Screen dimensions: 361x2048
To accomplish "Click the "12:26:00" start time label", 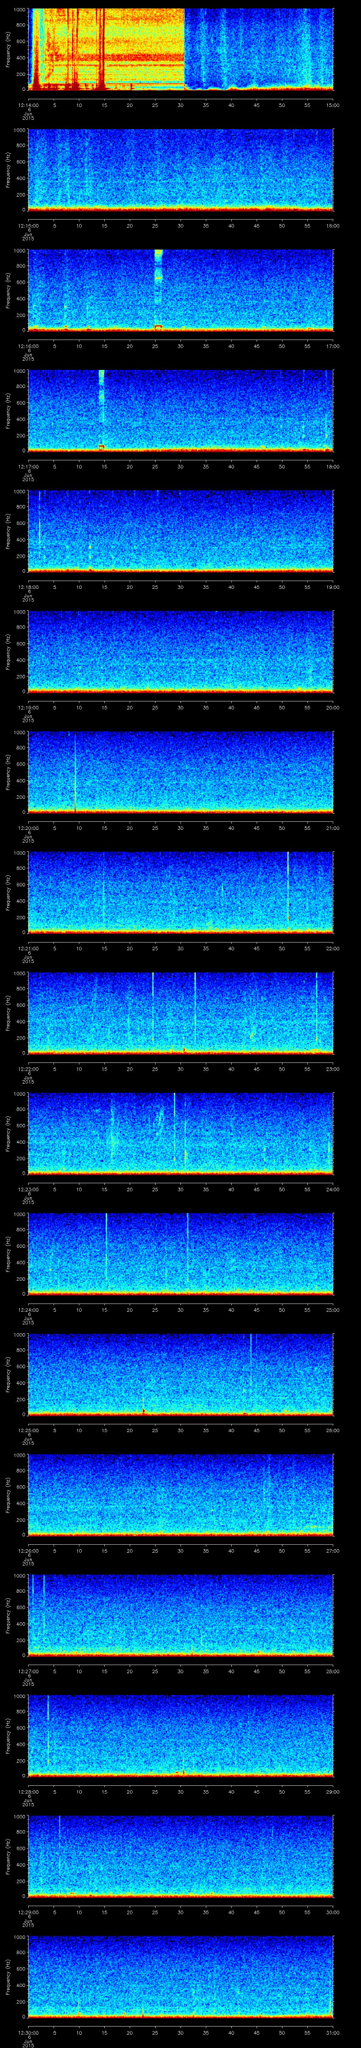I will [29, 1551].
